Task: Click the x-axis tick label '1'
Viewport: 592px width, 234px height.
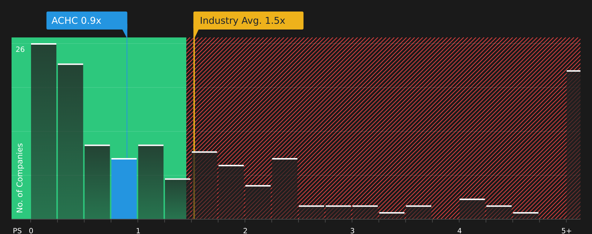Action: pos(138,231)
